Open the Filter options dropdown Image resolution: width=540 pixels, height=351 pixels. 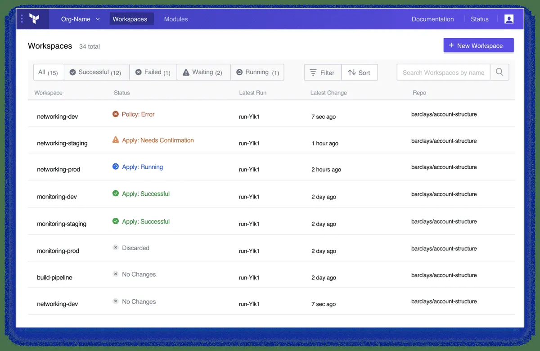click(323, 72)
